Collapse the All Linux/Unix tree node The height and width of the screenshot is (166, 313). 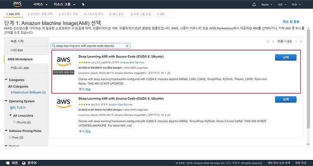10,115
